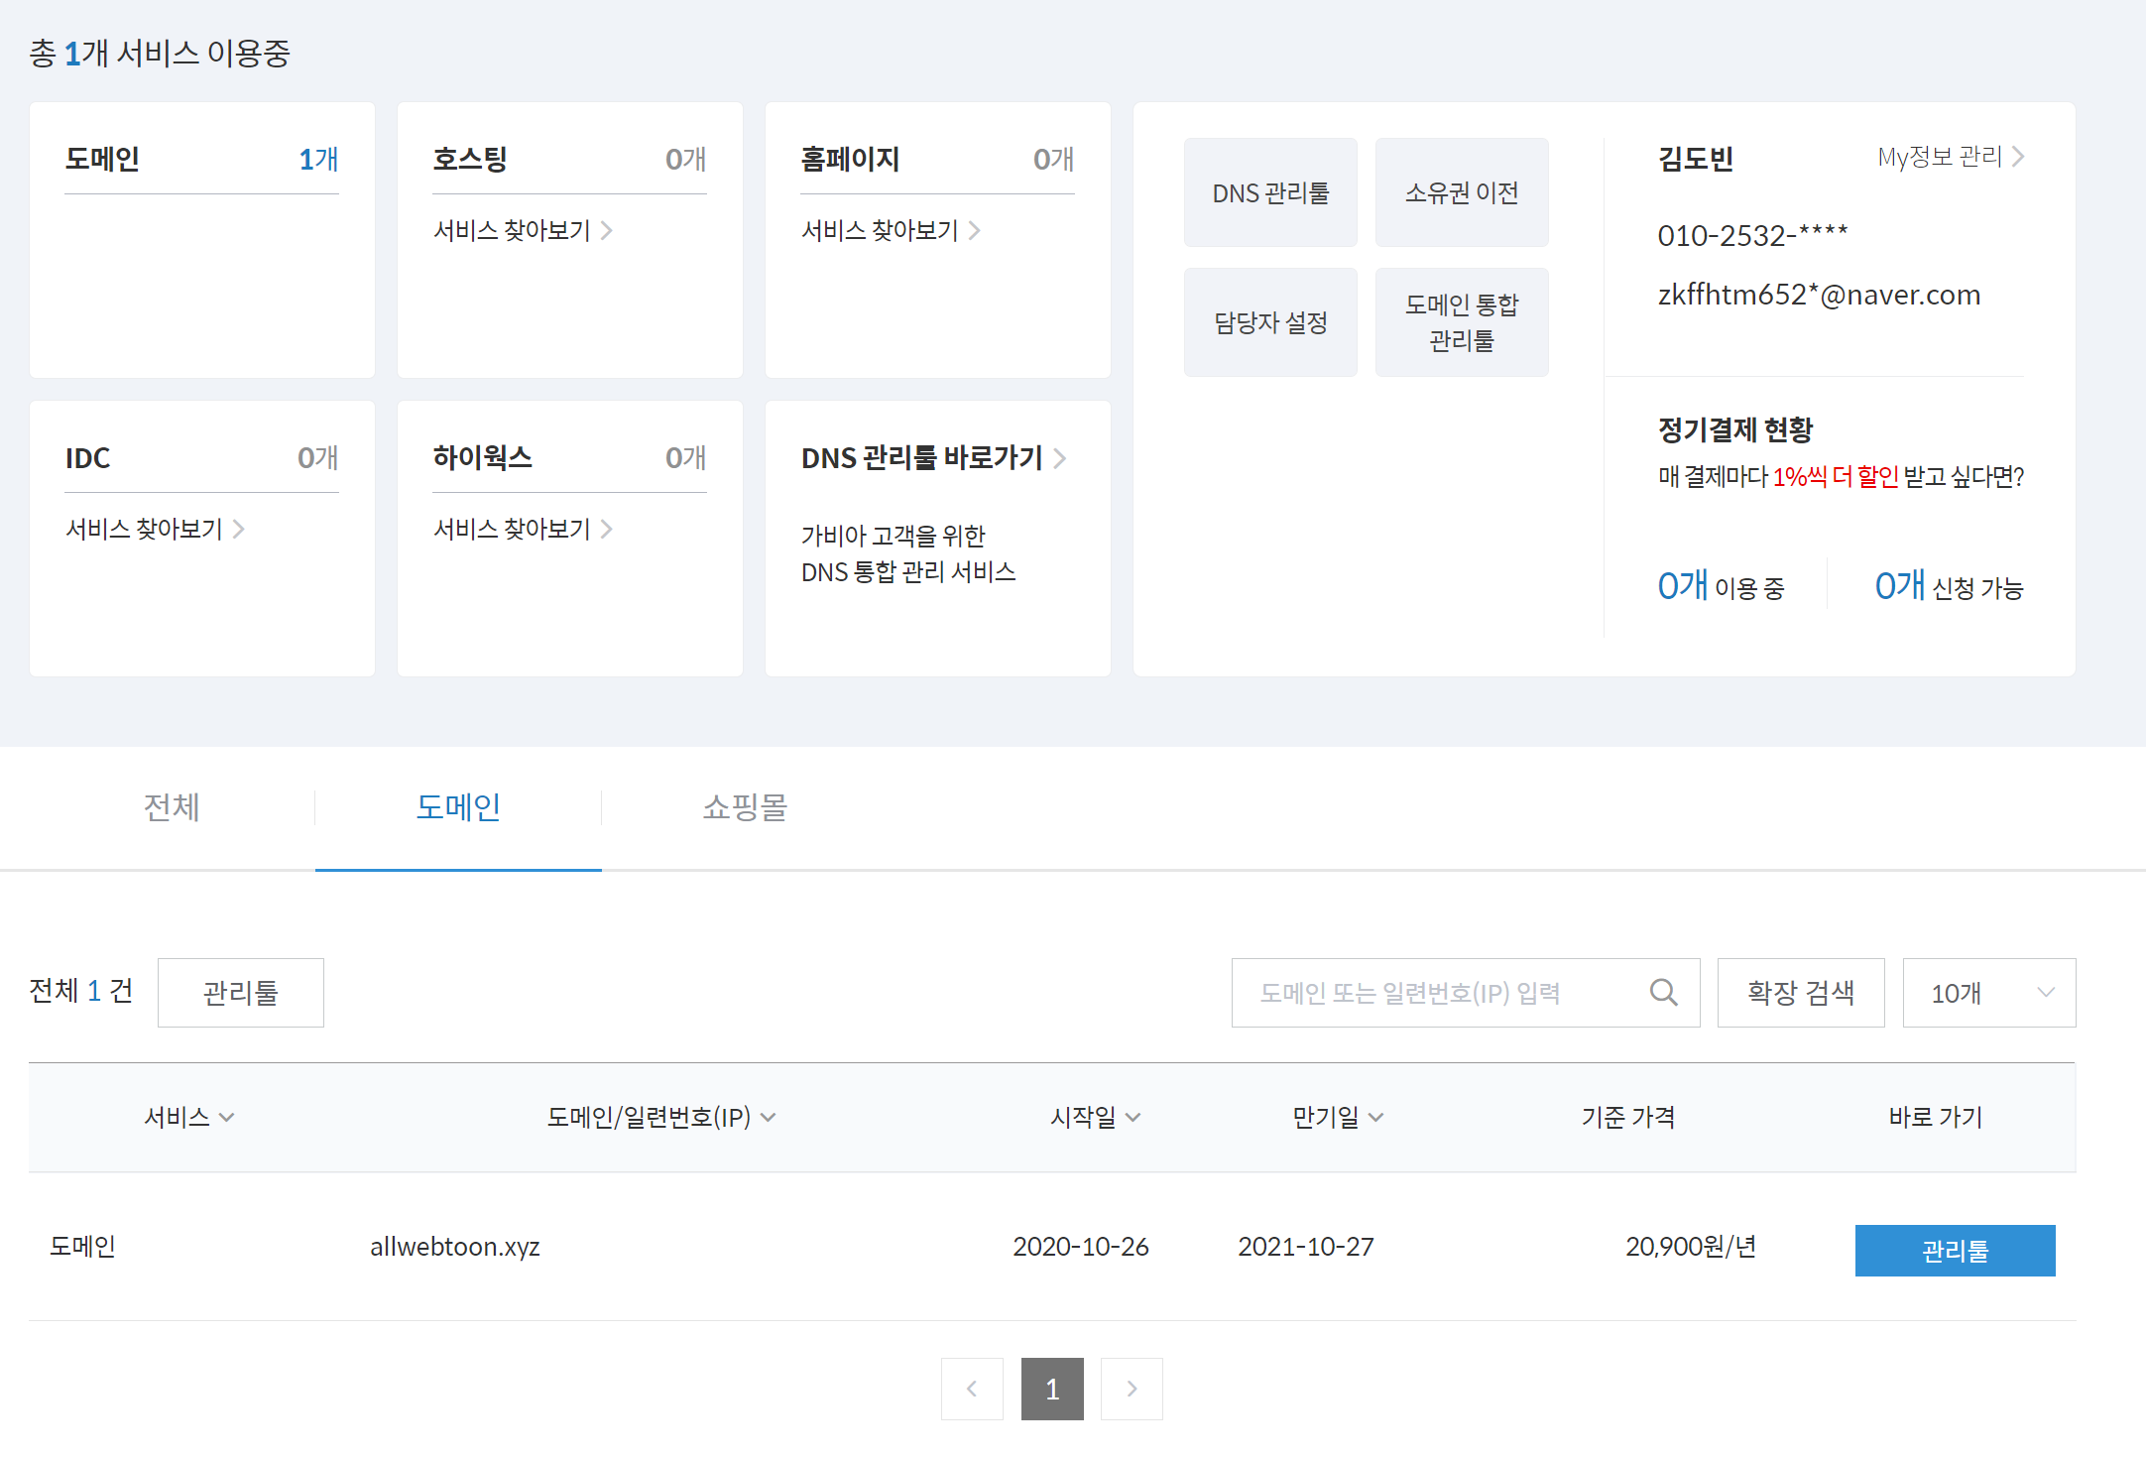Open the 도메인 통합 관리툴 shortcut
2146x1458 pixels.
pos(1462,321)
